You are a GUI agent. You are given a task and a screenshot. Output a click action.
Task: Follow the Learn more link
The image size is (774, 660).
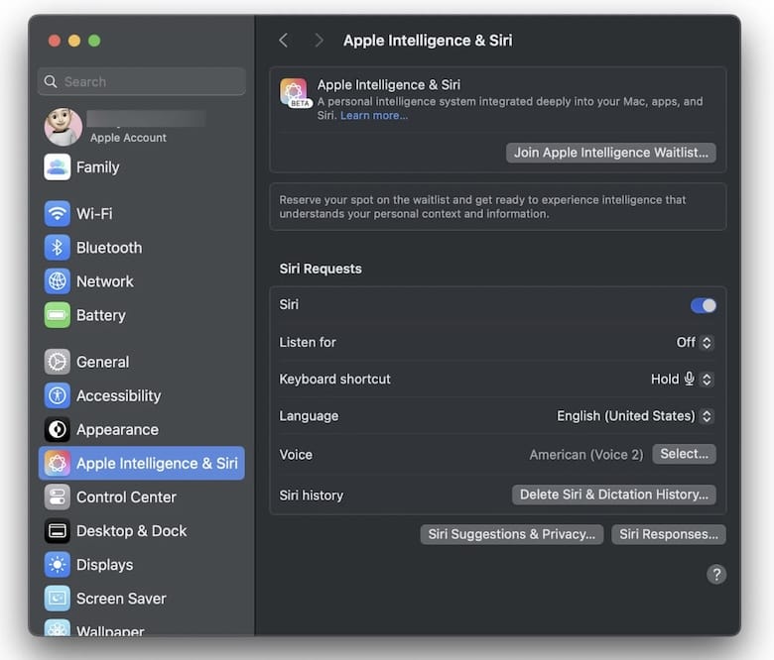pyautogui.click(x=374, y=115)
